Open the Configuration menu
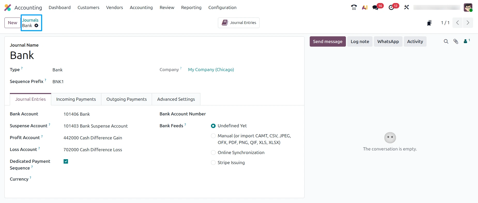Screen dimensions: 478x203 point(222,7)
